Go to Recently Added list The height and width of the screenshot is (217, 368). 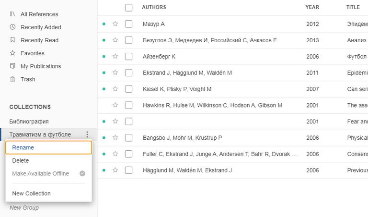[41, 27]
